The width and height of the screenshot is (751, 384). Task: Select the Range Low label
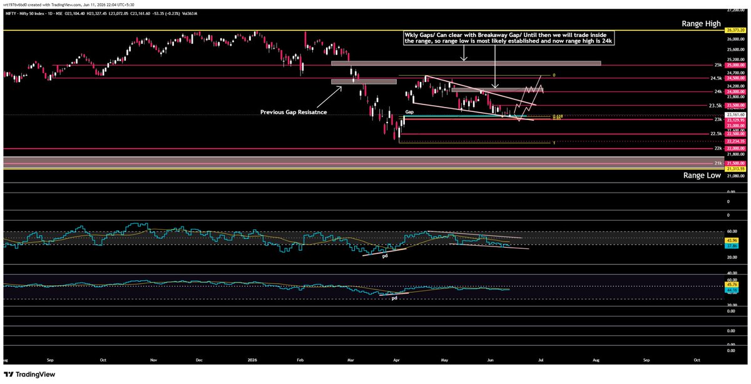tap(702, 176)
